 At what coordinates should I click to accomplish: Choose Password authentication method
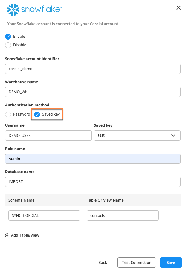pyautogui.click(x=8, y=114)
